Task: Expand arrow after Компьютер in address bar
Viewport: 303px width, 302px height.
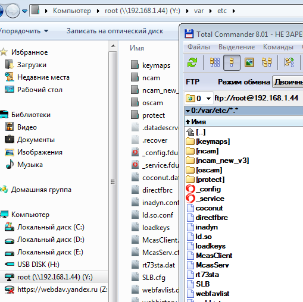Action: pos(98,11)
